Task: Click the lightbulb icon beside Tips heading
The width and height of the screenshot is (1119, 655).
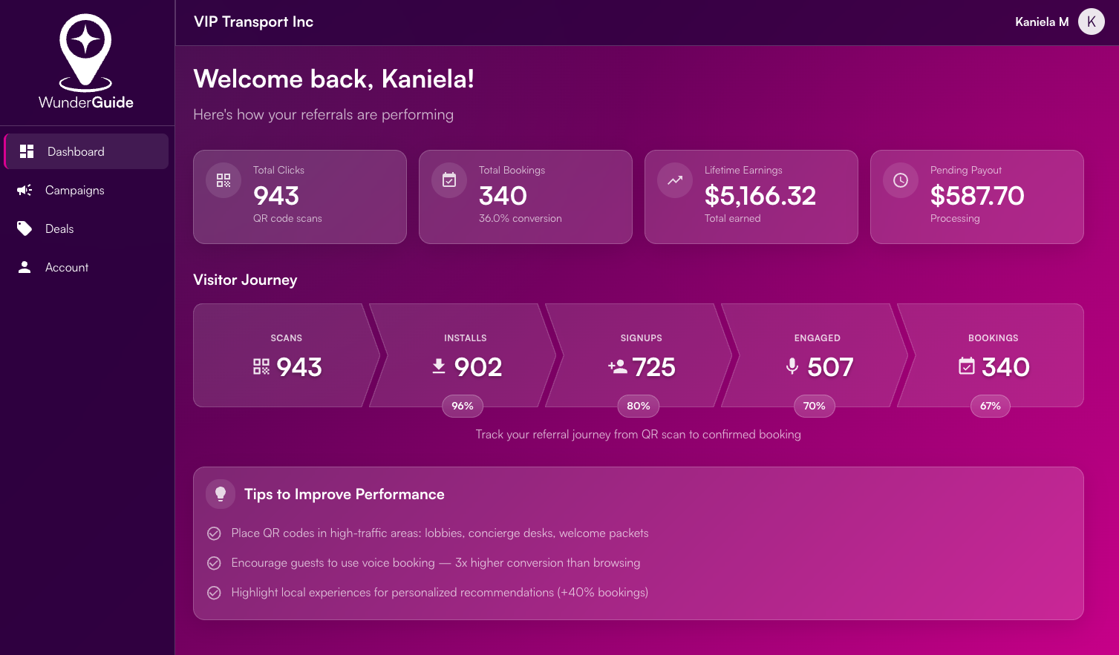Action: tap(220, 493)
